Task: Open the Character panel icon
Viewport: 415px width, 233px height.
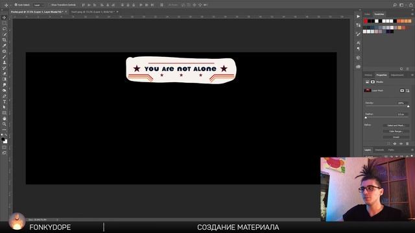Action: (358, 43)
